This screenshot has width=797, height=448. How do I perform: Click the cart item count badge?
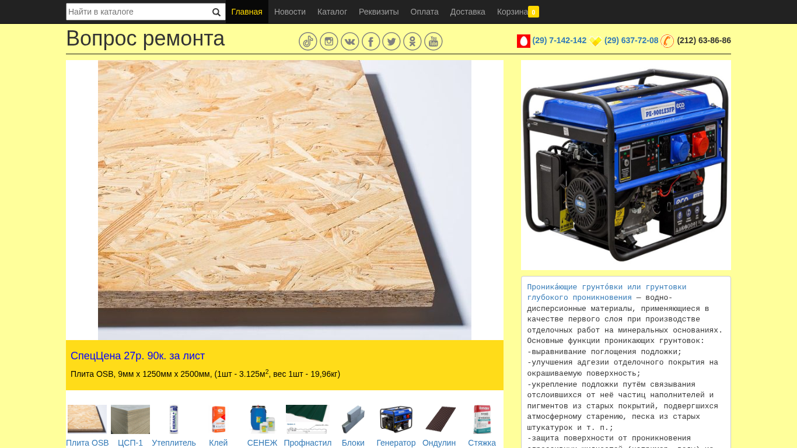[533, 12]
